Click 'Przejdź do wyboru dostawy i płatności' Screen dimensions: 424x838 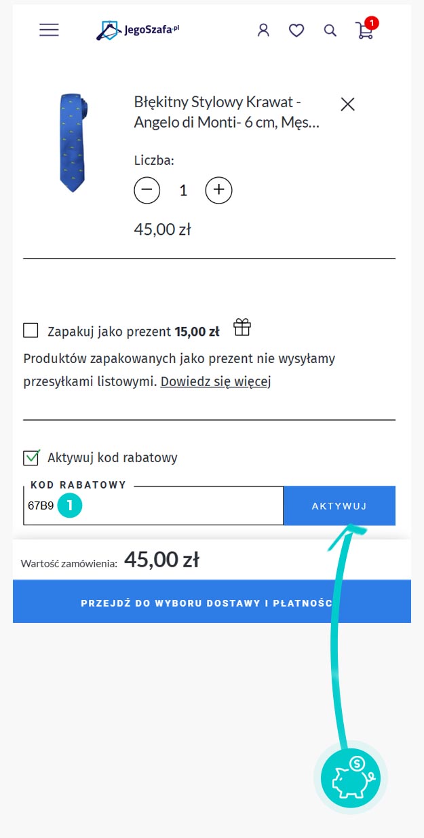[212, 603]
